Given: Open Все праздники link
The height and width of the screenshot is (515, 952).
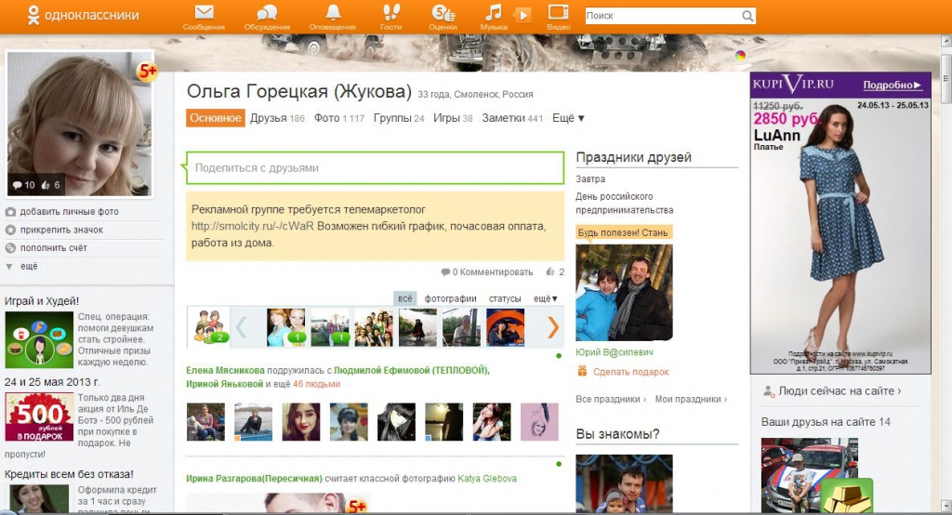Looking at the screenshot, I should [610, 400].
